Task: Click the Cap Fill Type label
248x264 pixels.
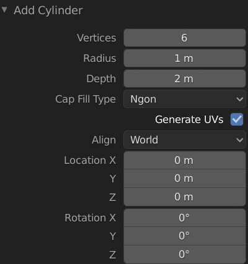Action: tap(86, 100)
